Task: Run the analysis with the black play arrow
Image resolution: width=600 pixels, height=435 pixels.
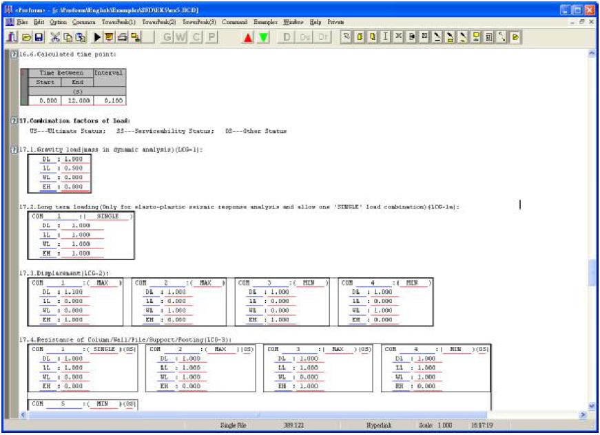Action: [97, 37]
